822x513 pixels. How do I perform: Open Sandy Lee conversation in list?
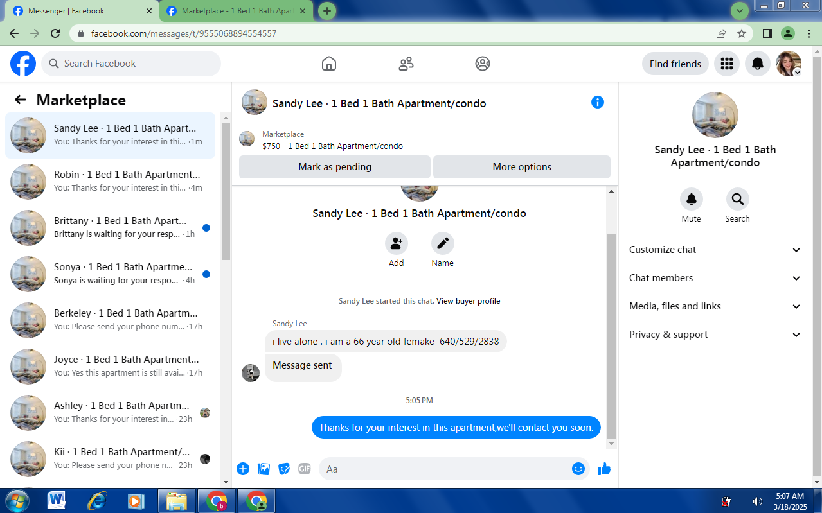click(111, 135)
